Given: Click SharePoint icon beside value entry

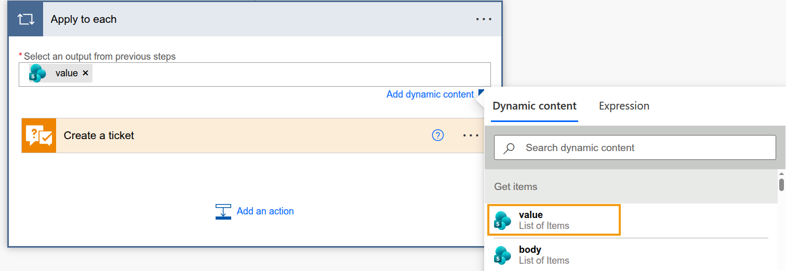Looking at the screenshot, I should 503,220.
